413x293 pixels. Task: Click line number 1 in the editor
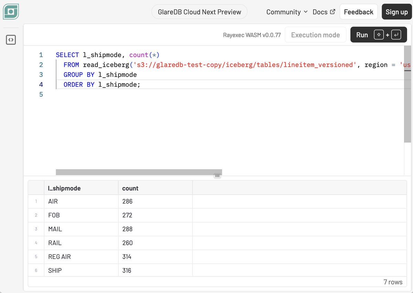[41, 55]
